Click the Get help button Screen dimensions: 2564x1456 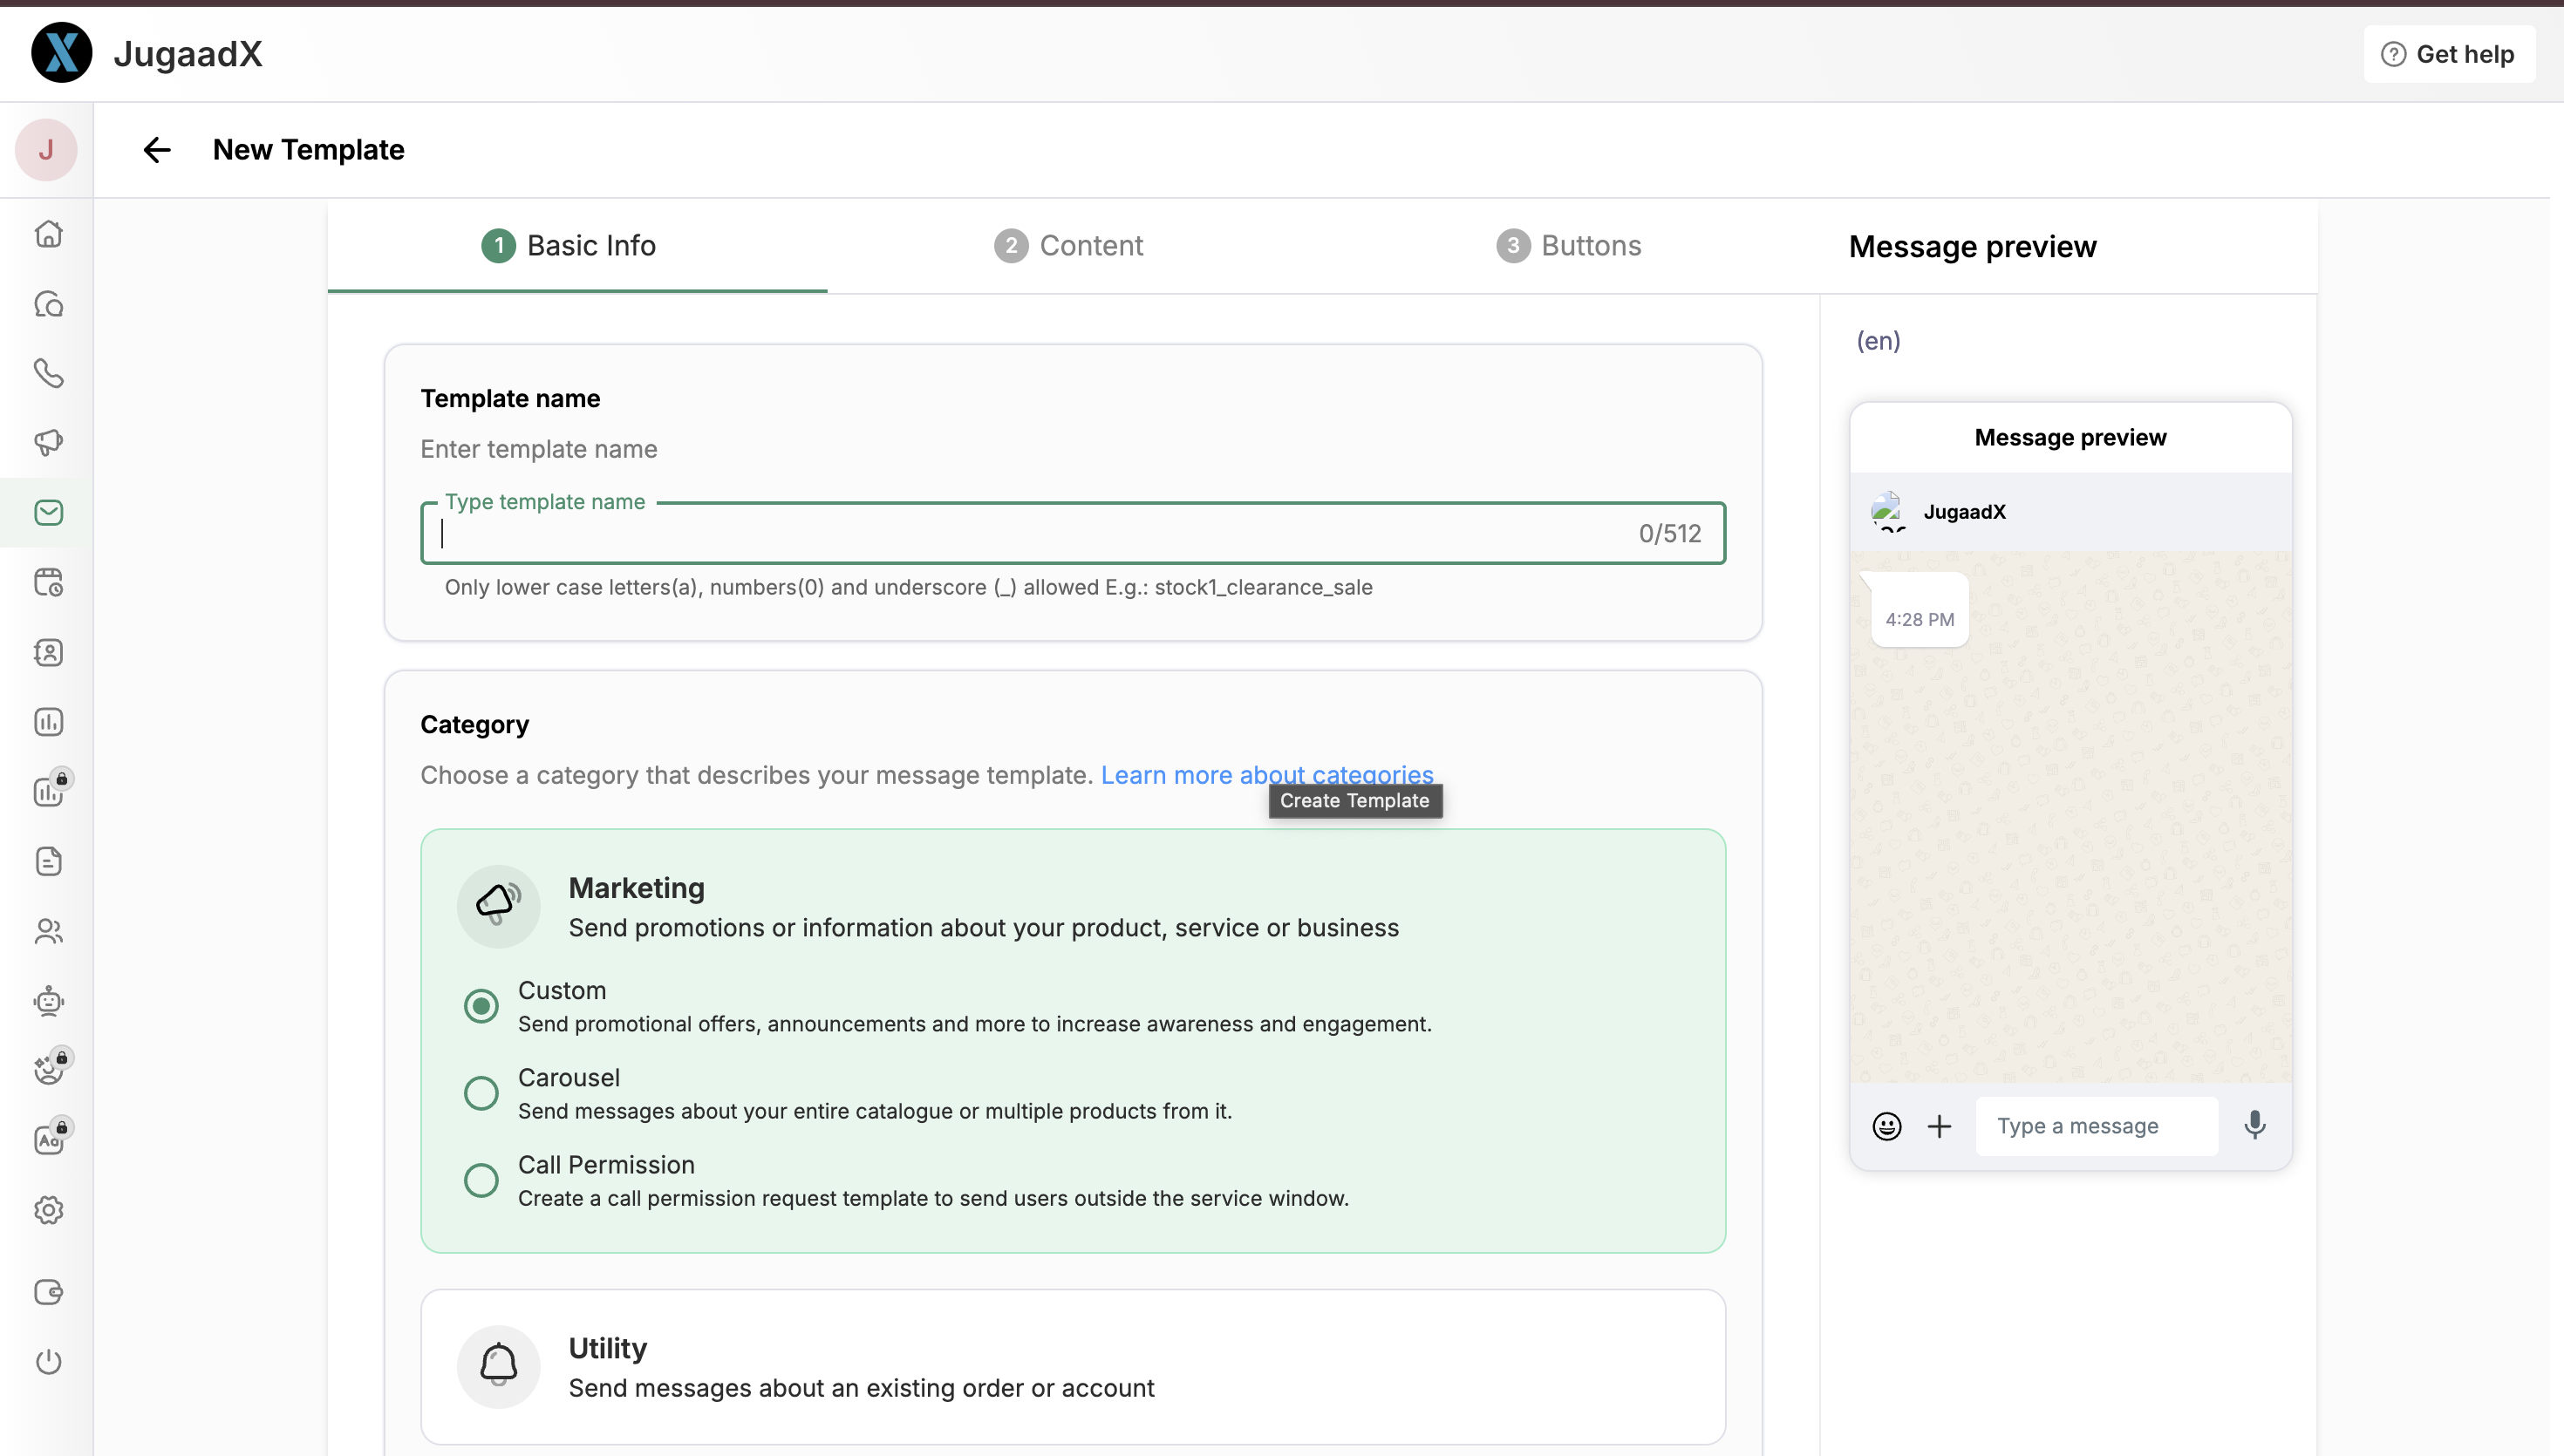pos(2448,54)
